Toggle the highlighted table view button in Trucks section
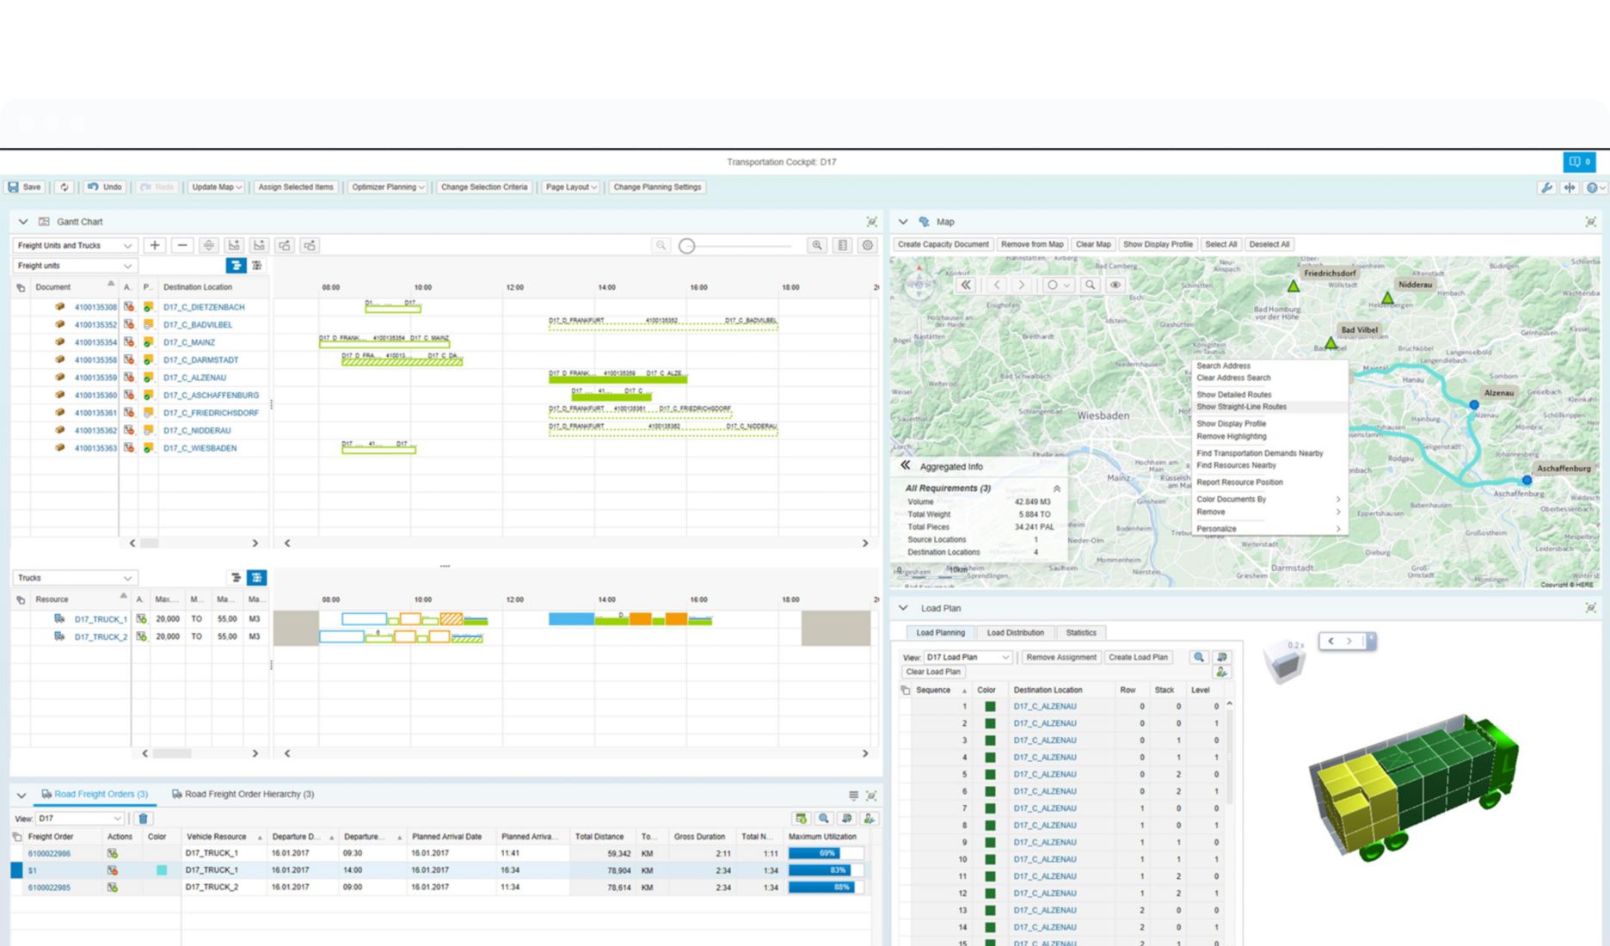The image size is (1610, 946). 256,578
